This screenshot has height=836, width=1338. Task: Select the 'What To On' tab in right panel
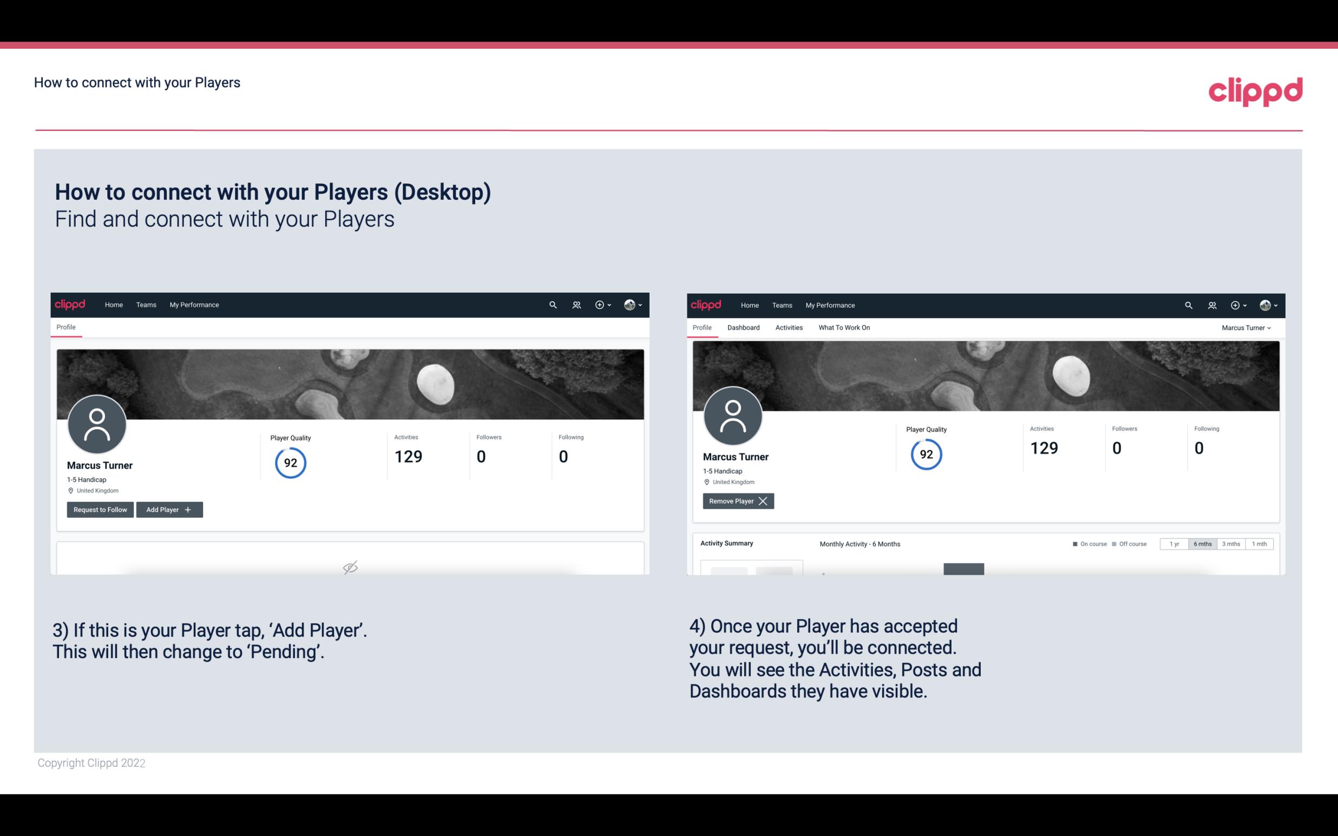[844, 327]
